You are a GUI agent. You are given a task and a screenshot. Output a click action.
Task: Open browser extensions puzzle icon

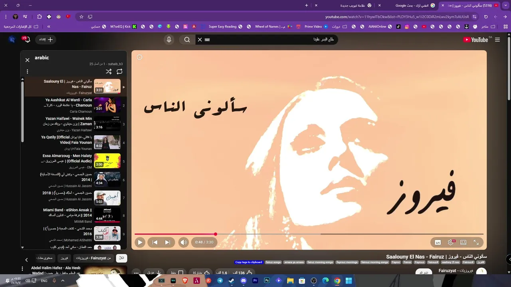tap(39, 17)
